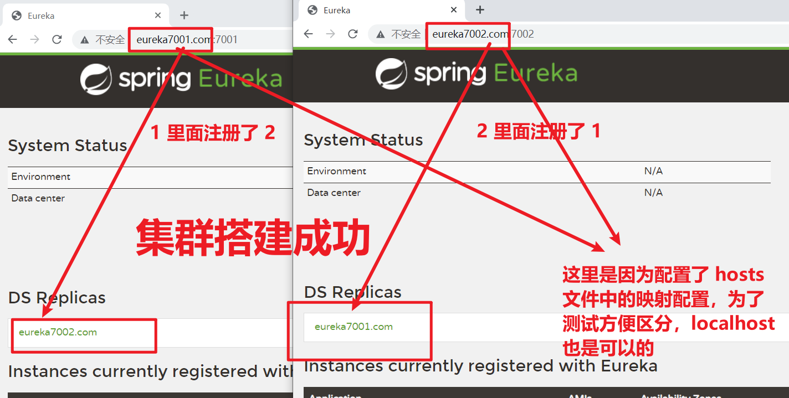
Task: Click the globe favicon on the eureka7001 window tab
Action: pyautogui.click(x=17, y=15)
